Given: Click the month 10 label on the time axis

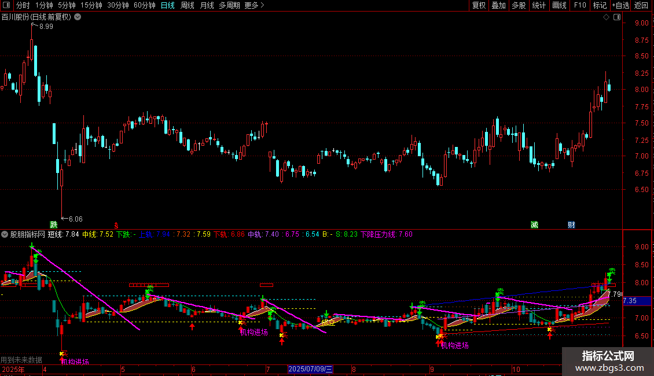Looking at the screenshot, I should coord(516,369).
